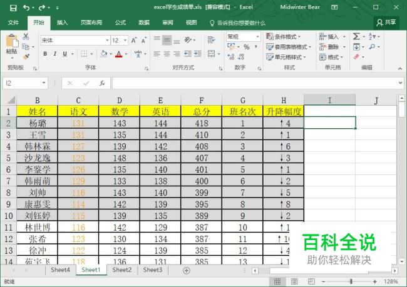407x287 pixels.
Task: Apply the fill color bucket
Action: [x=103, y=54]
